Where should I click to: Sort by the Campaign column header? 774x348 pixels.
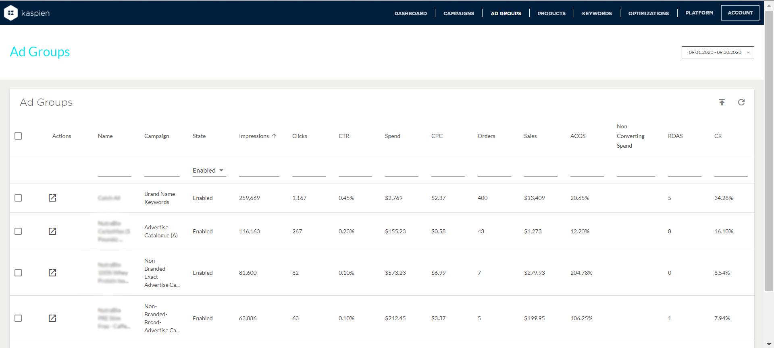156,136
